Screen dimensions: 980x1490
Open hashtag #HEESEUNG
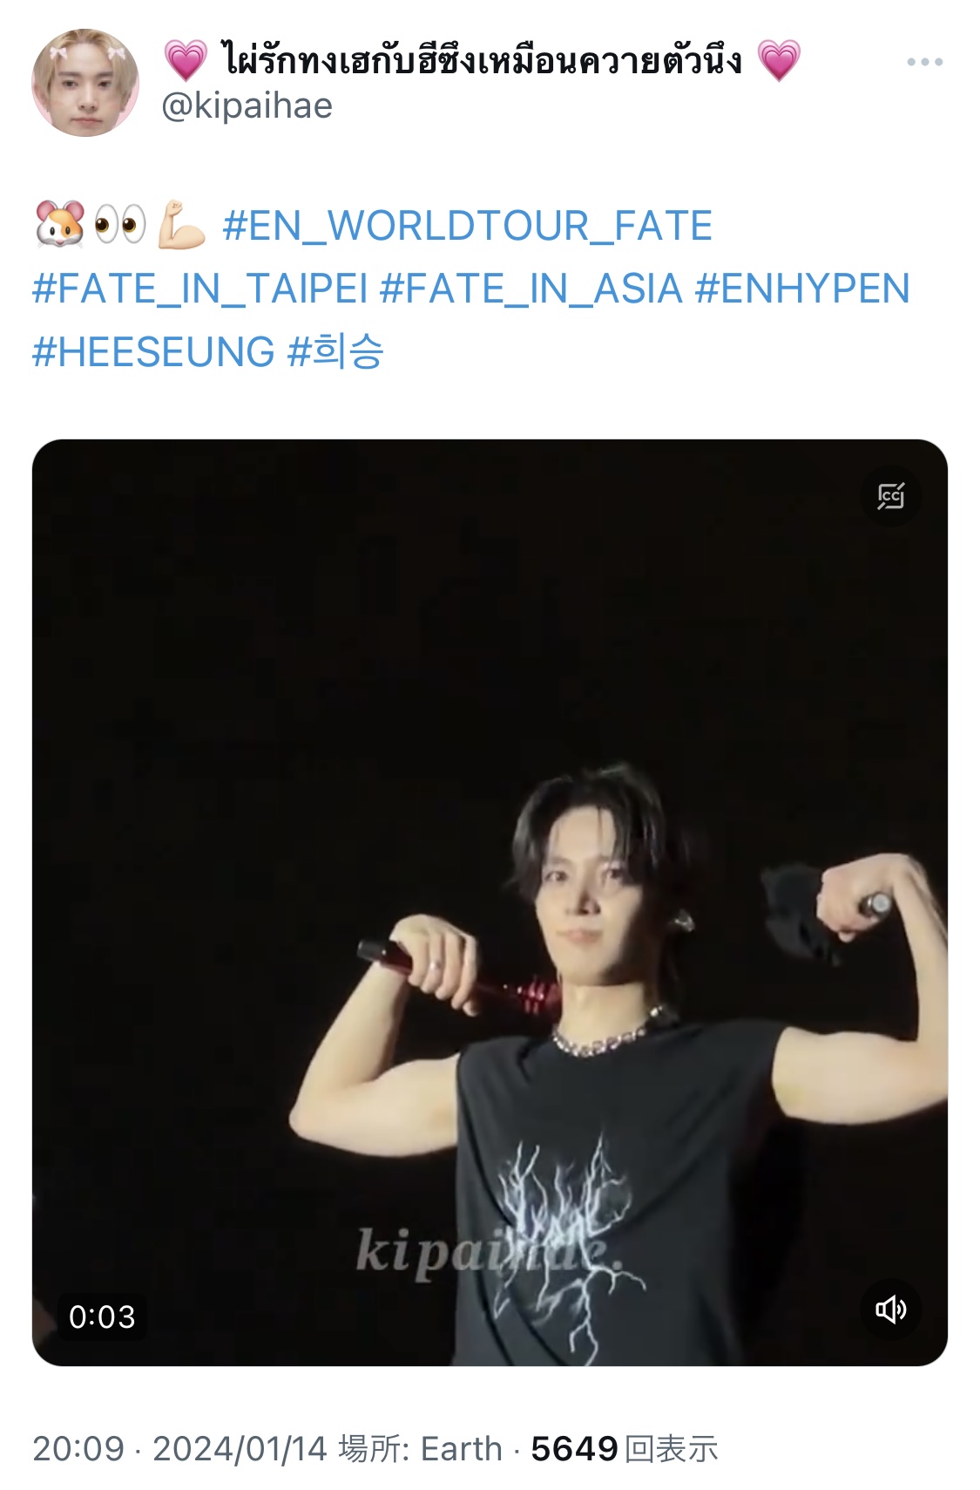[153, 352]
